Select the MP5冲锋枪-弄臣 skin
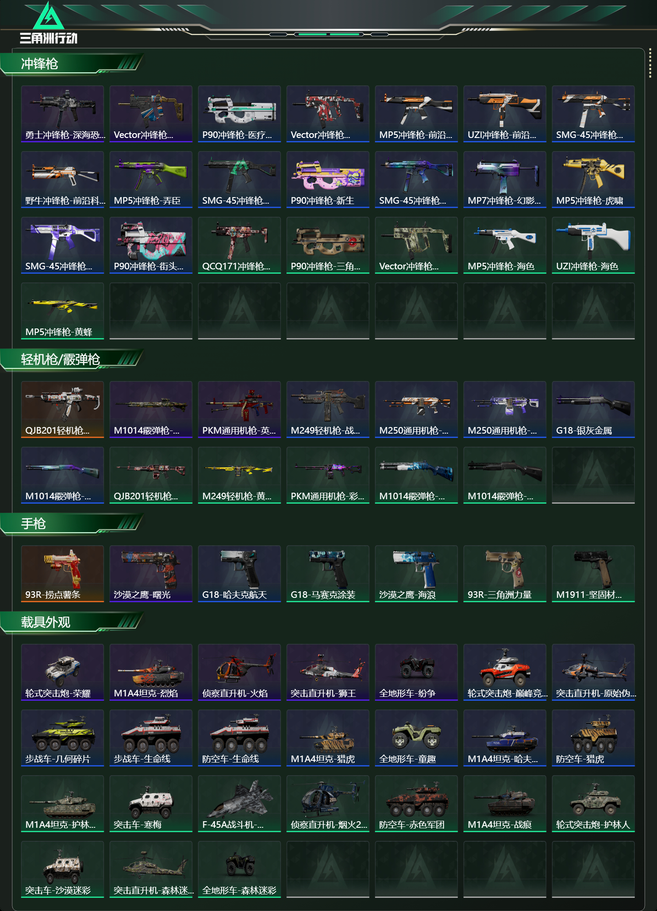The image size is (657, 911). pyautogui.click(x=151, y=180)
